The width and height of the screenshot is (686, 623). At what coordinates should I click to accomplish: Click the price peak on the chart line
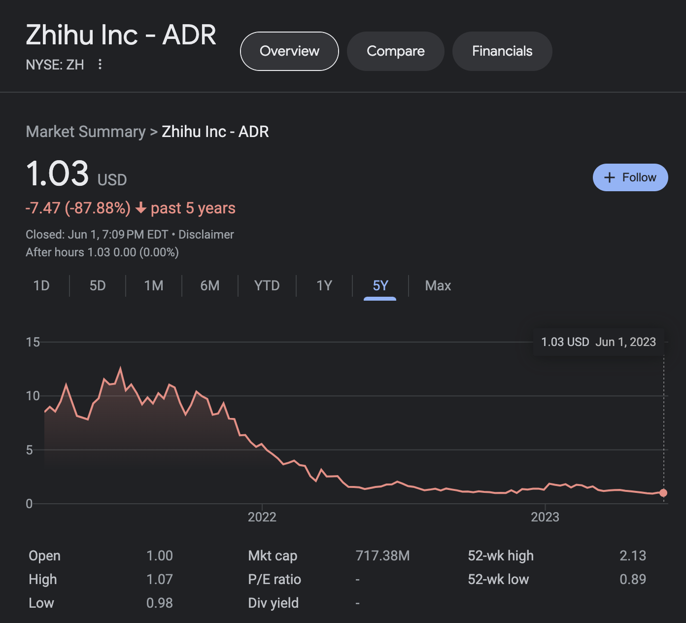pyautogui.click(x=120, y=368)
